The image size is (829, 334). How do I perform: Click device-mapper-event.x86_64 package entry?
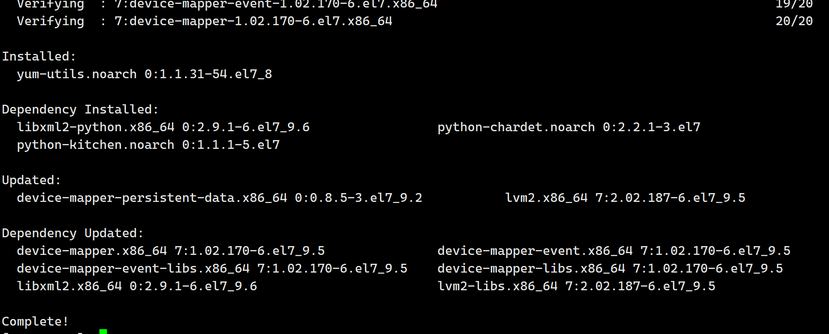coord(614,250)
